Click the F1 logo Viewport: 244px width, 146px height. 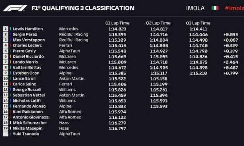15,8
